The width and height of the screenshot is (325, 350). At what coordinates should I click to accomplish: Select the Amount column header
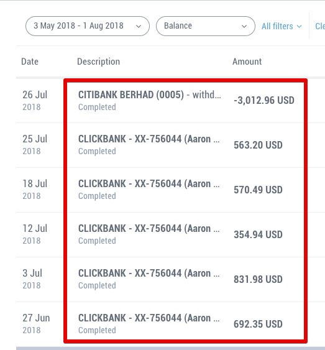click(x=247, y=62)
